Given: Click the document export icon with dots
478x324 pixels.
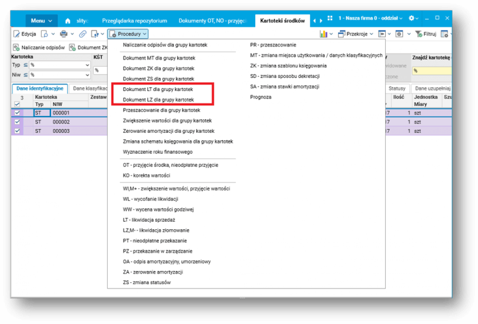Looking at the screenshot, I should click(x=95, y=34).
